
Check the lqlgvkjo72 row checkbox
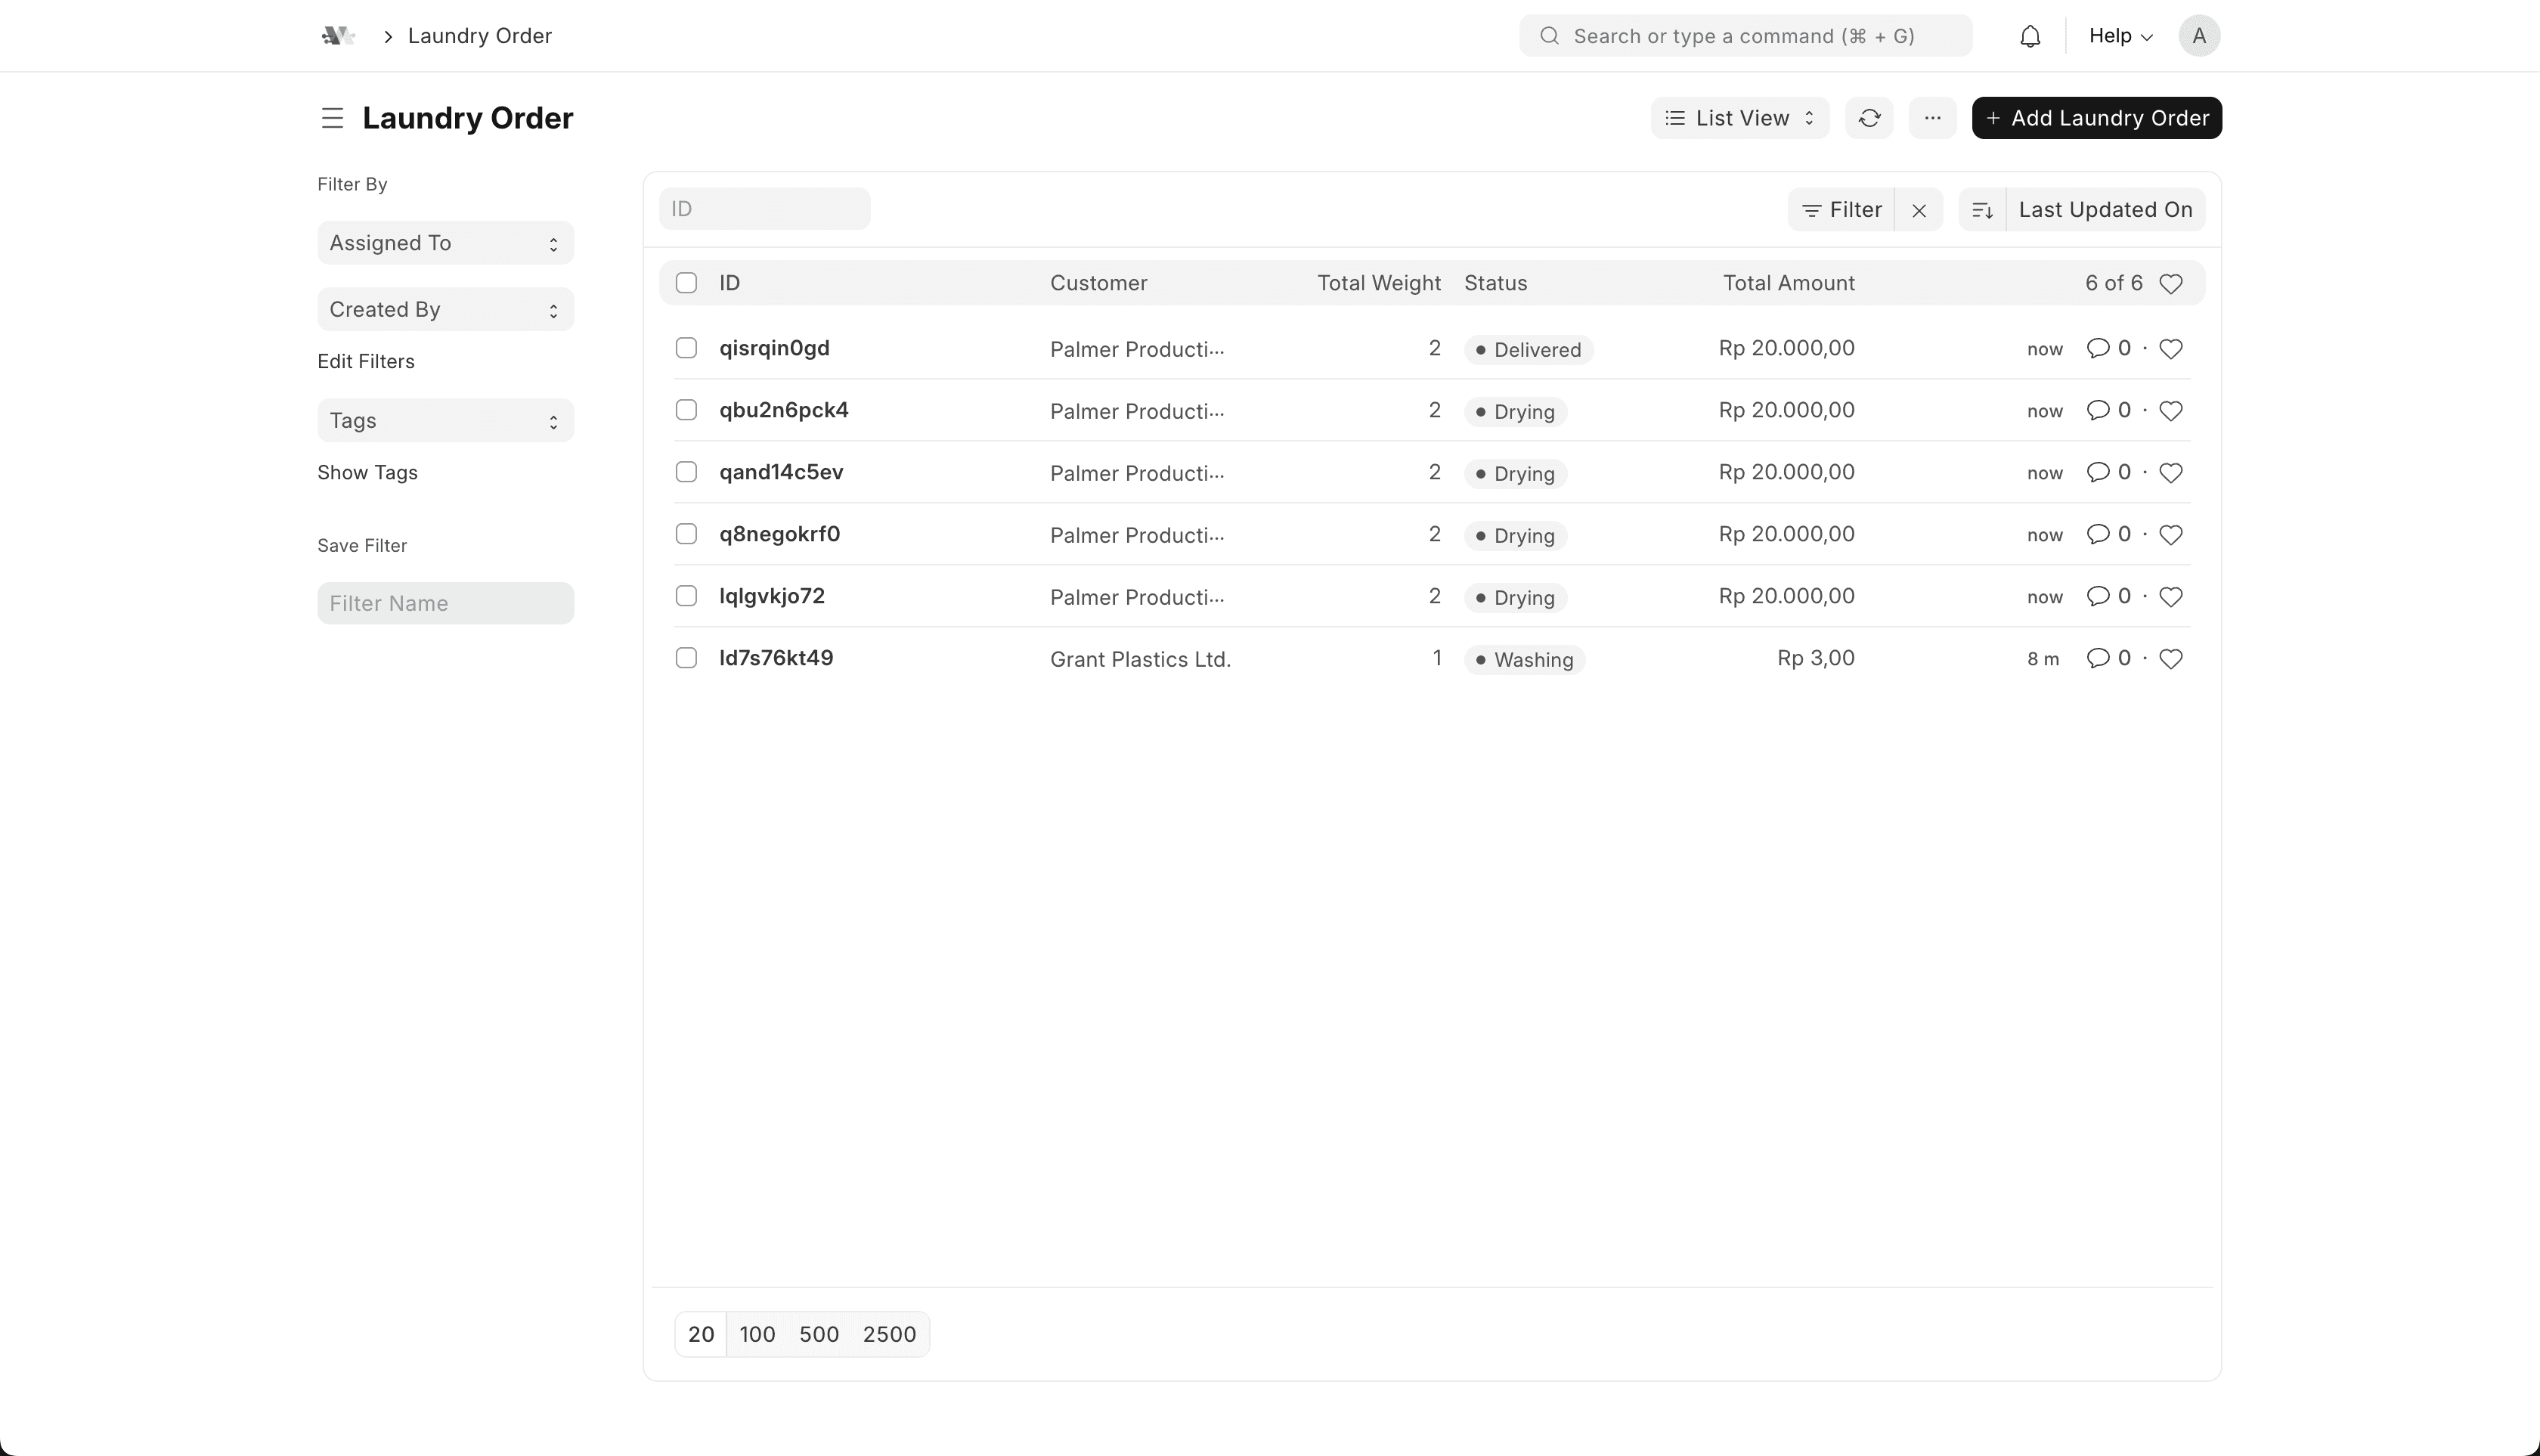point(686,596)
